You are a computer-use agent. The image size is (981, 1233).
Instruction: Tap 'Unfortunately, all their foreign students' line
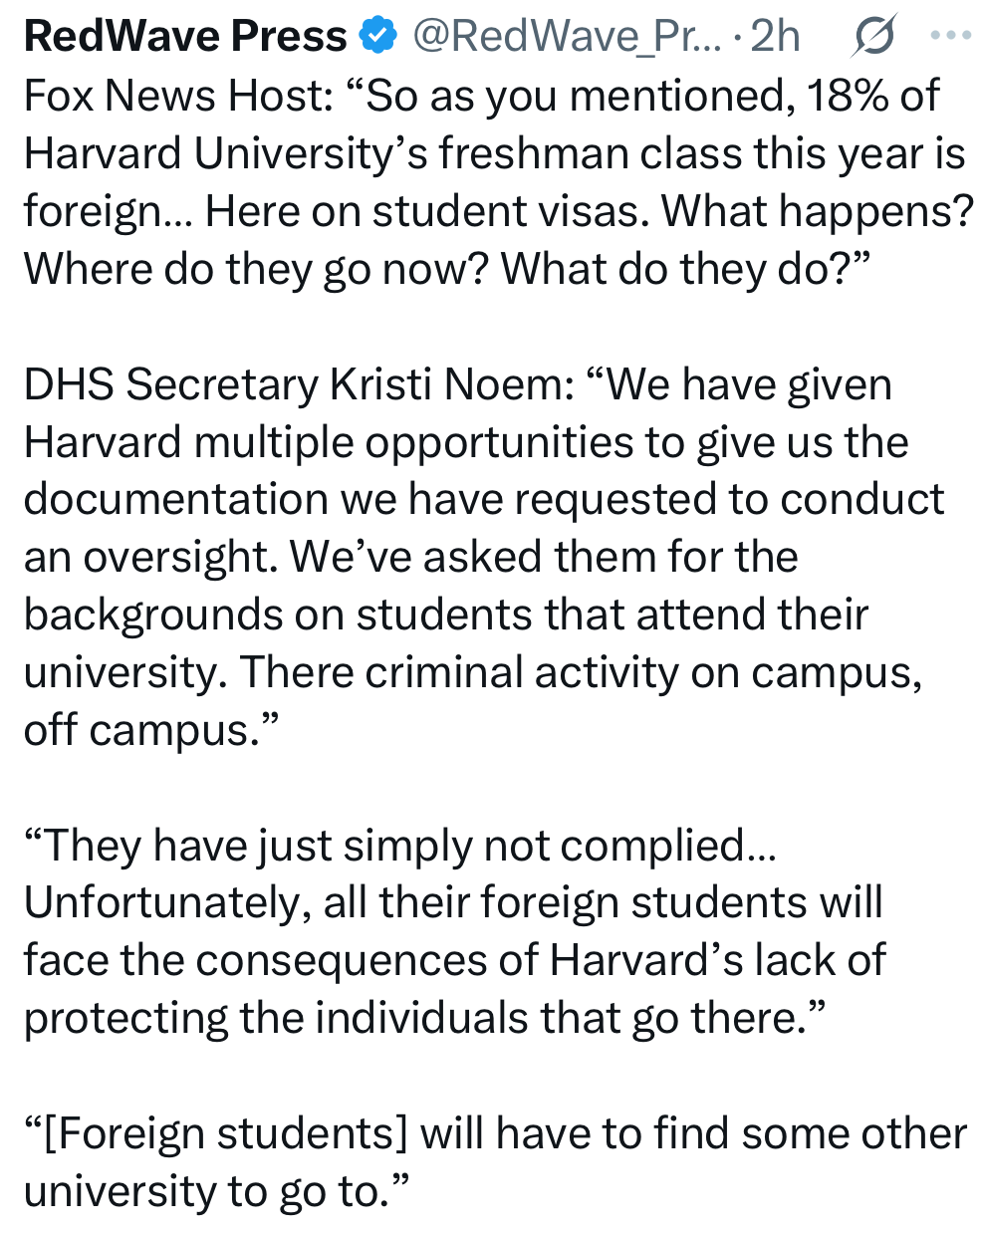[453, 902]
